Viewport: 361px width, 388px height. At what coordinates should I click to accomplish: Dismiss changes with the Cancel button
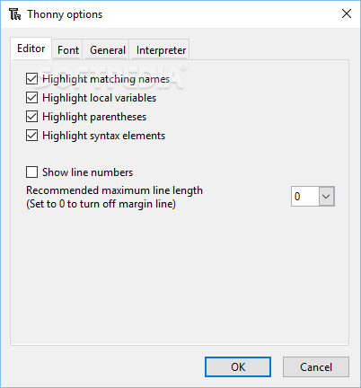click(316, 367)
